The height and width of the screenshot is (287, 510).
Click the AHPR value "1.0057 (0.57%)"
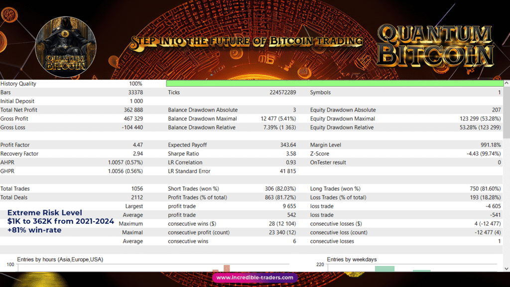click(x=125, y=162)
